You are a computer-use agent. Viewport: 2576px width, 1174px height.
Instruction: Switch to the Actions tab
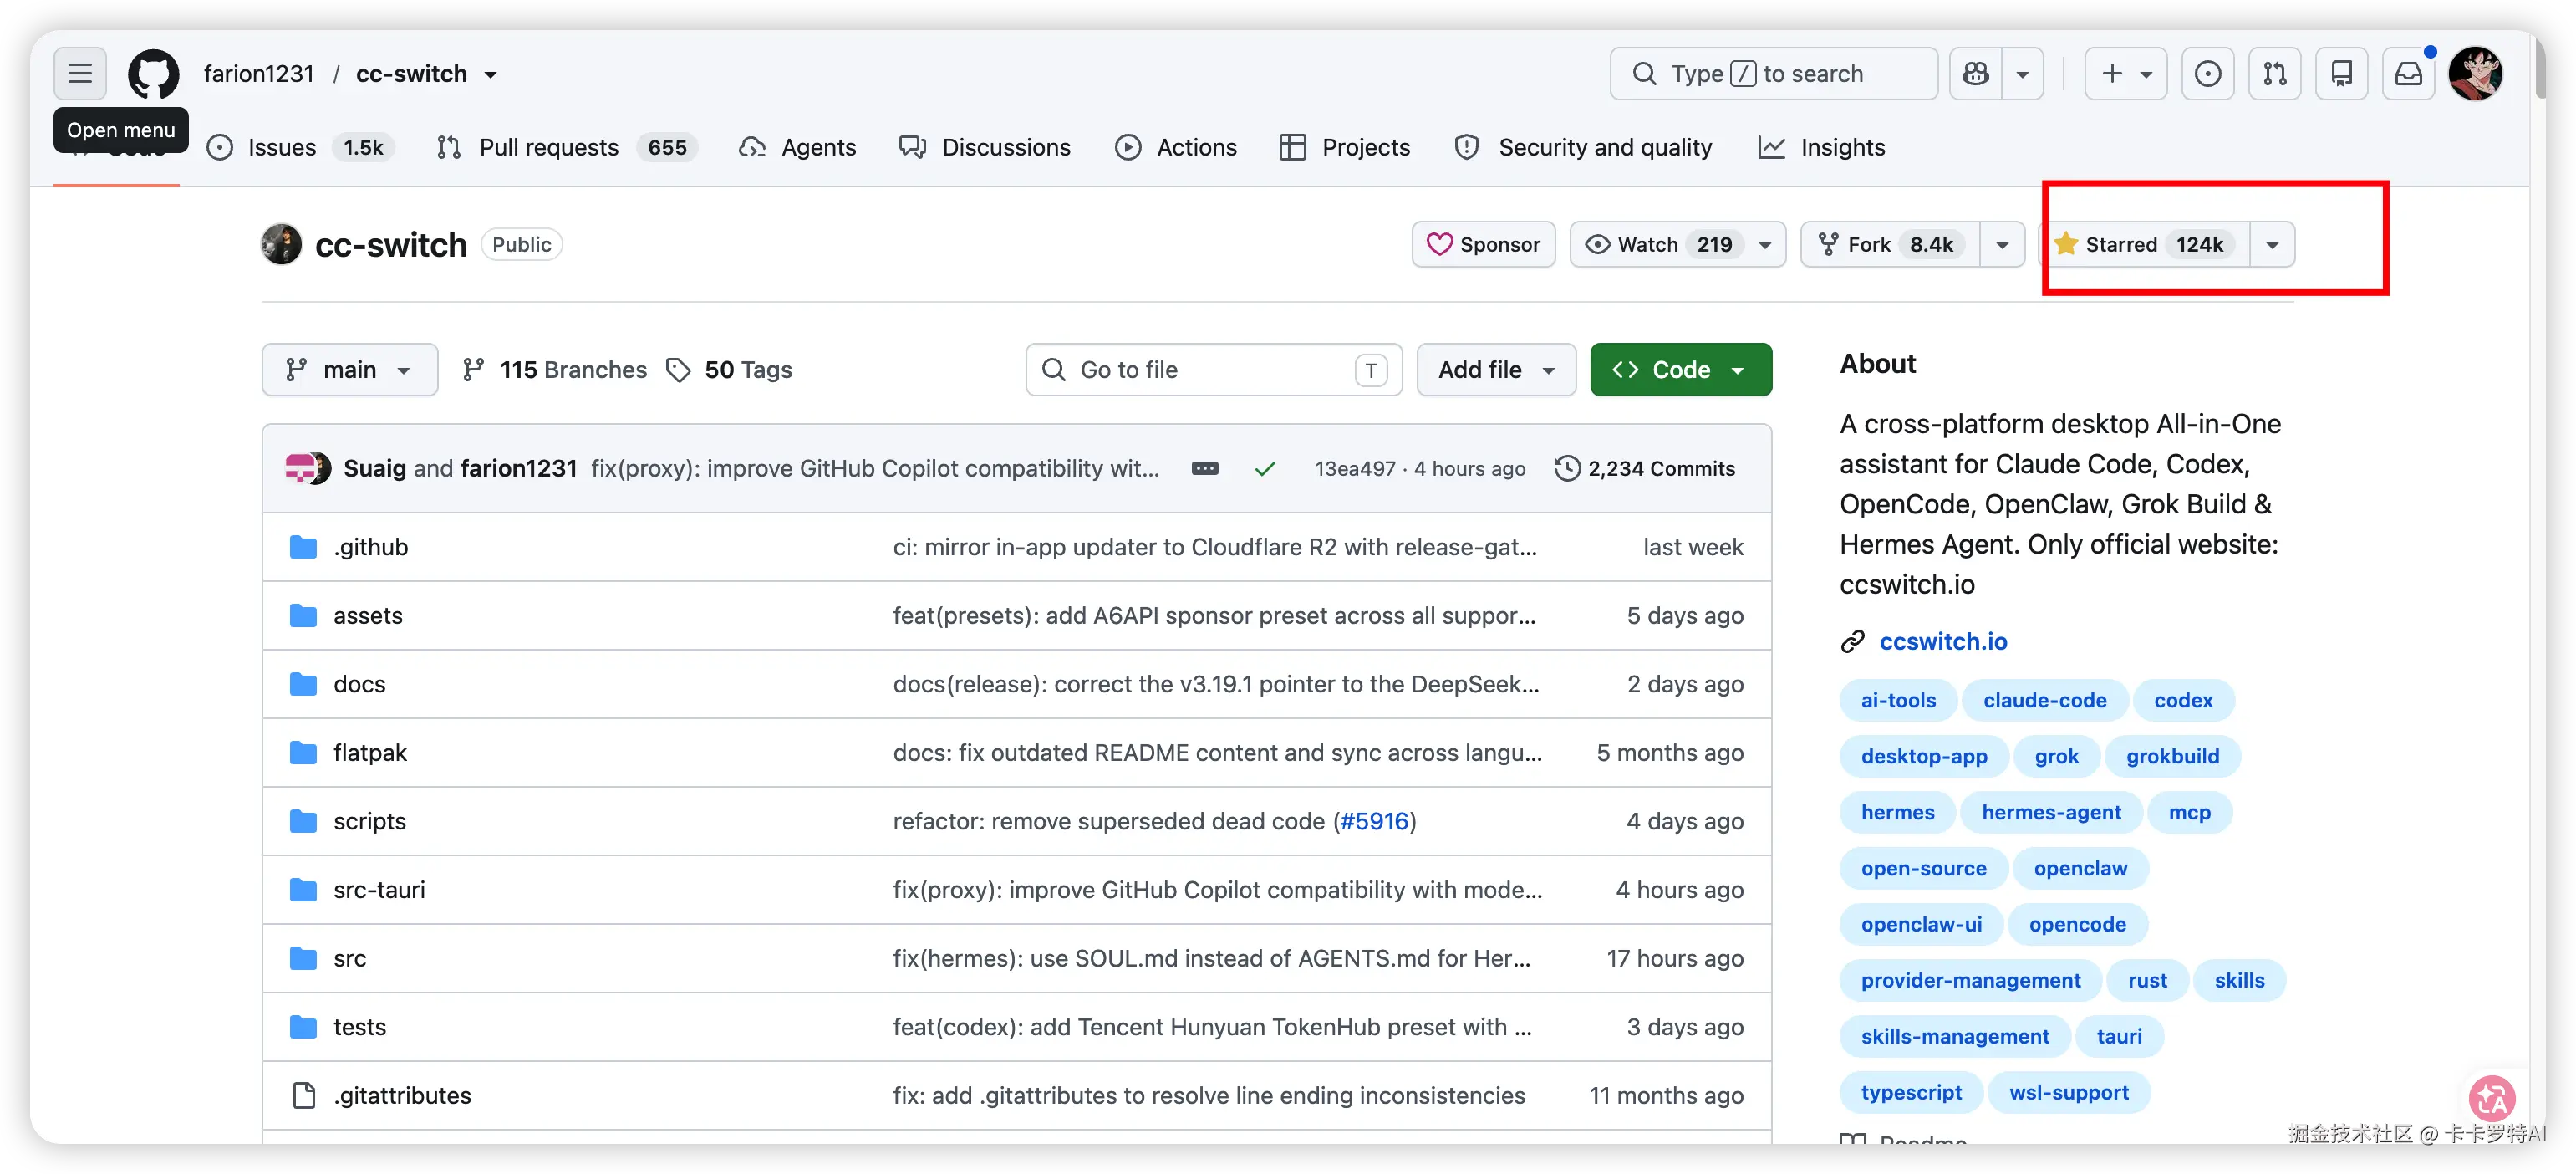tap(1176, 147)
